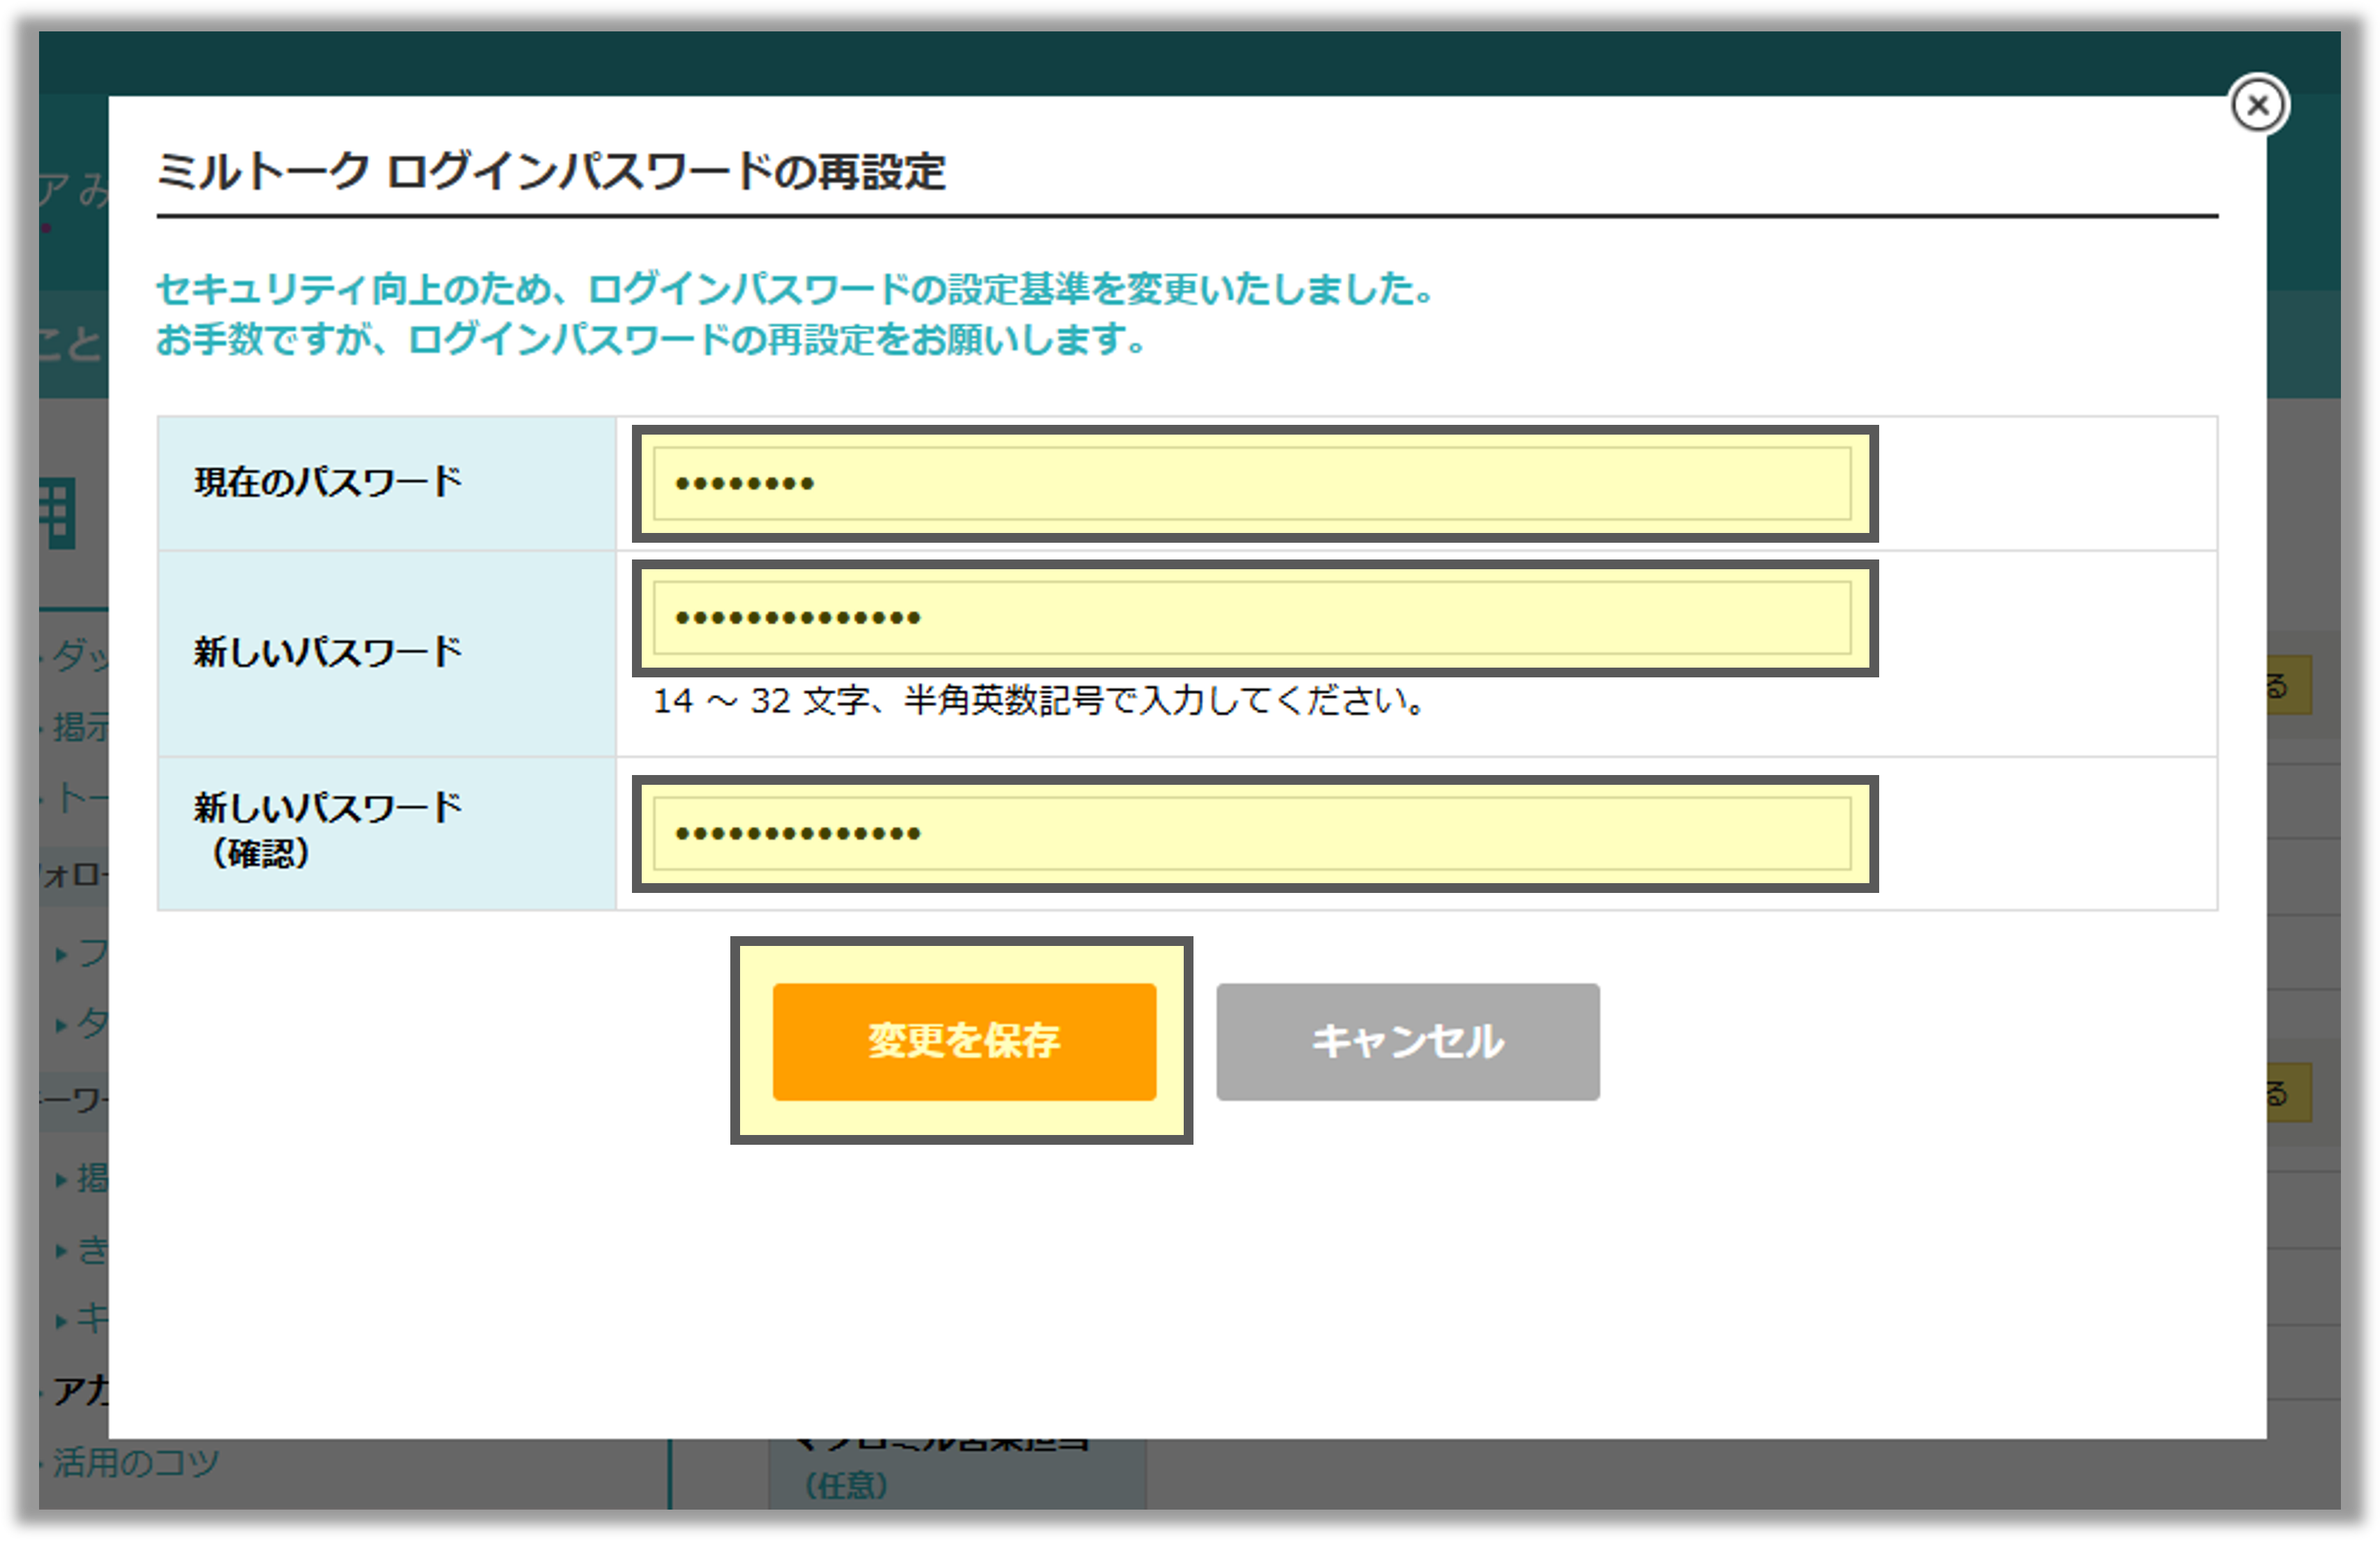The width and height of the screenshot is (2380, 1541).
Task: Close the password reset dialog with the X icon
Action: pos(2257,104)
